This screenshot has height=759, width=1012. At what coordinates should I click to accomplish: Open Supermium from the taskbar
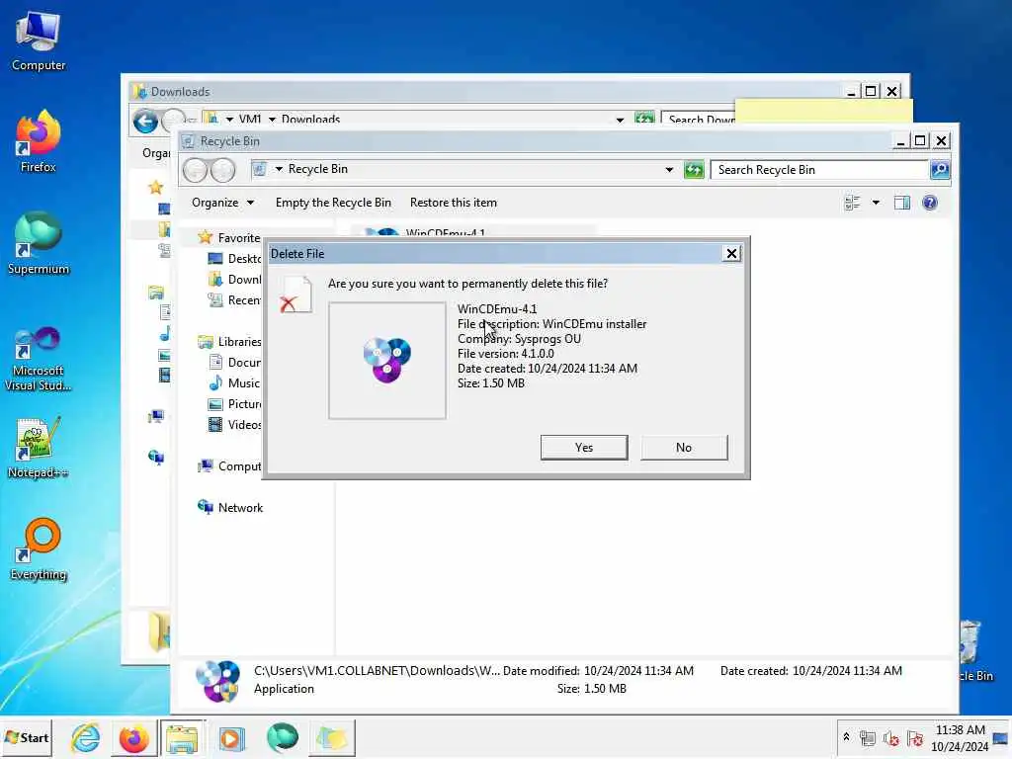pyautogui.click(x=282, y=737)
